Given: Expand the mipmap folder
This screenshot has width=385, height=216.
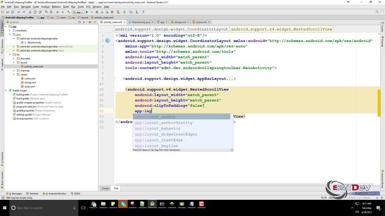Looking at the screenshot, I should (14, 71).
